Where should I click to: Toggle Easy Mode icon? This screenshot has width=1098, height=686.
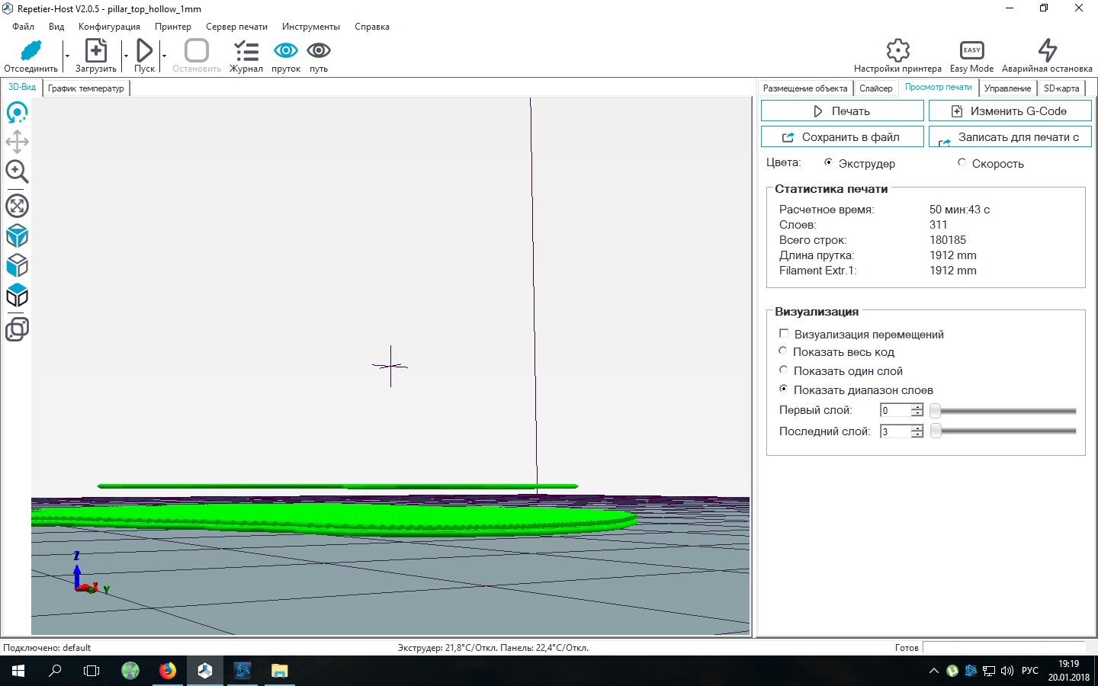[x=971, y=51]
